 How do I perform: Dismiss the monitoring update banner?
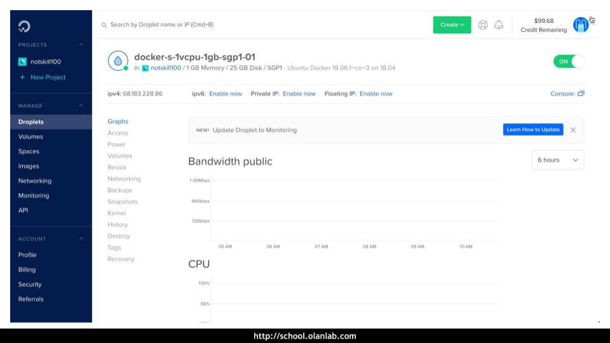click(x=573, y=130)
